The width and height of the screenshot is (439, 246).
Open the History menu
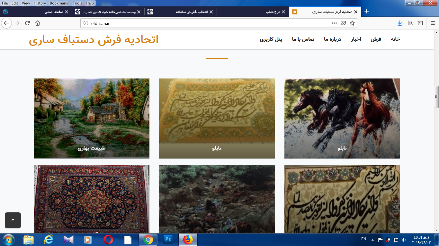(x=40, y=3)
